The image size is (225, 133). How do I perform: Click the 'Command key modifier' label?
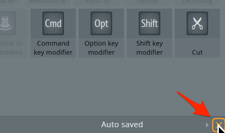tap(53, 48)
